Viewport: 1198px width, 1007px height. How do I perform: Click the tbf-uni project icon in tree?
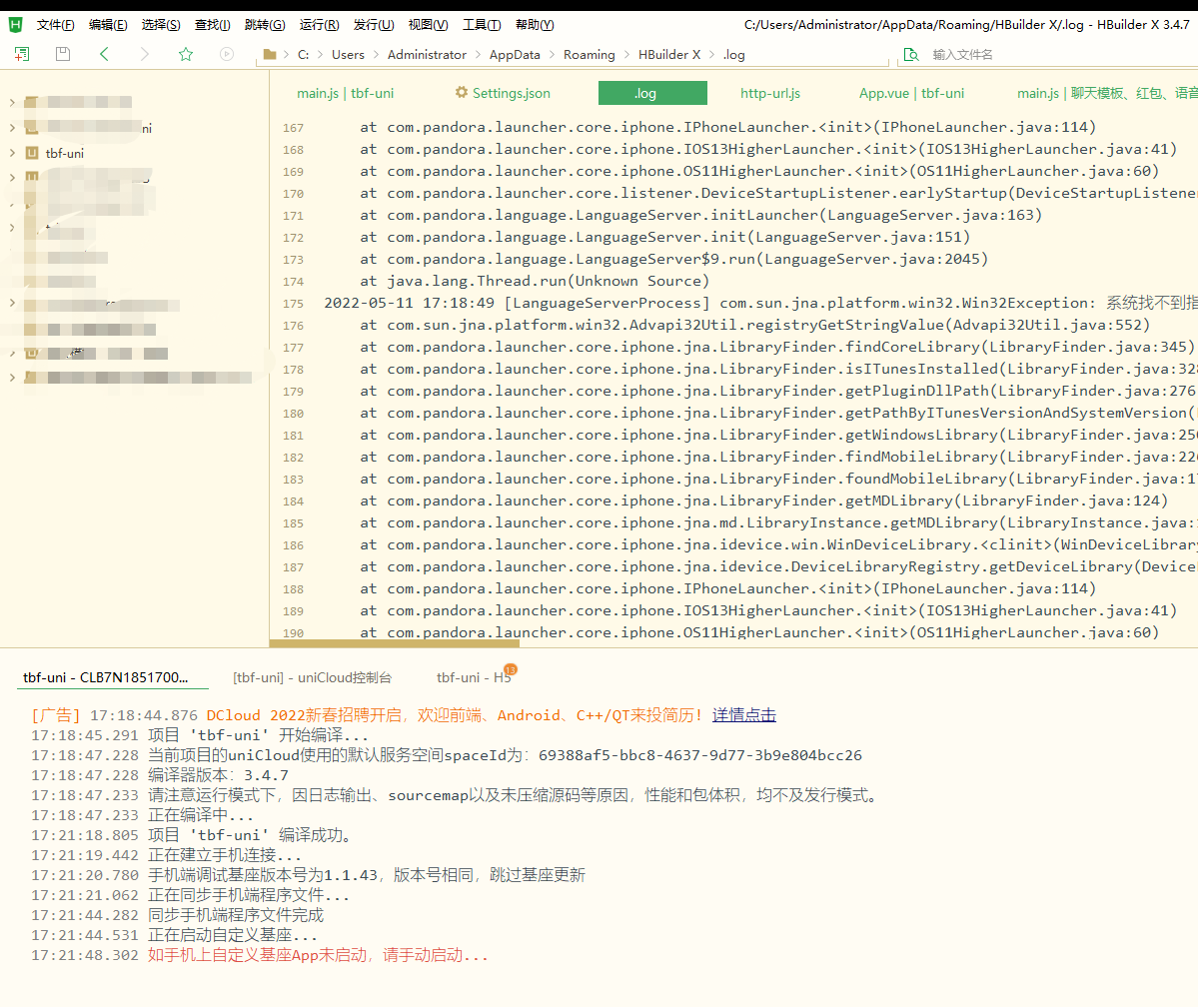pos(32,153)
